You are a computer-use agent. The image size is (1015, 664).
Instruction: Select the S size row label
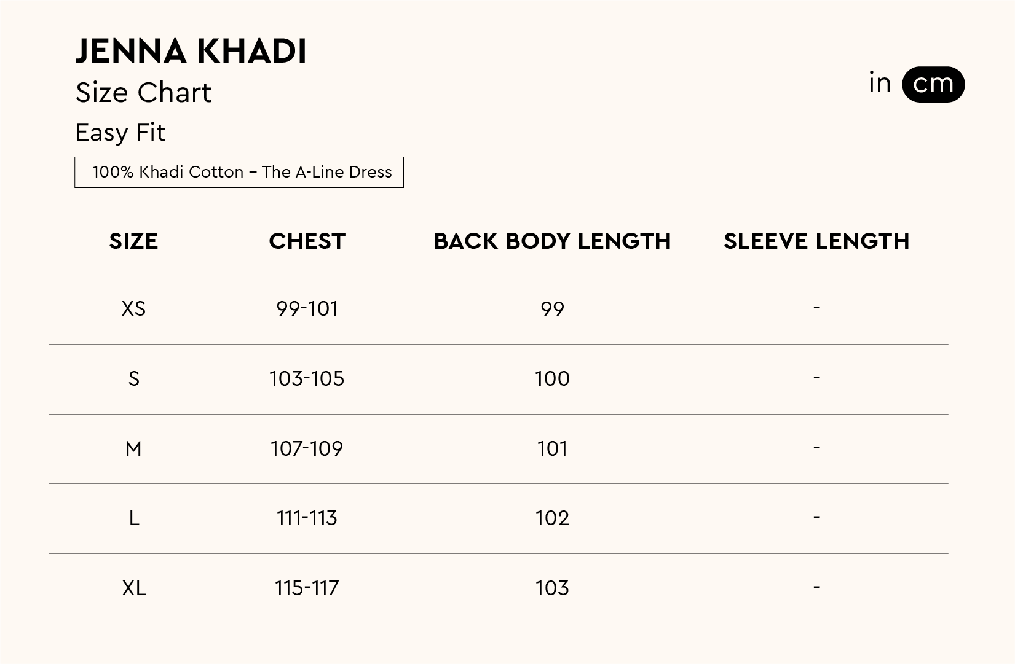pos(133,379)
